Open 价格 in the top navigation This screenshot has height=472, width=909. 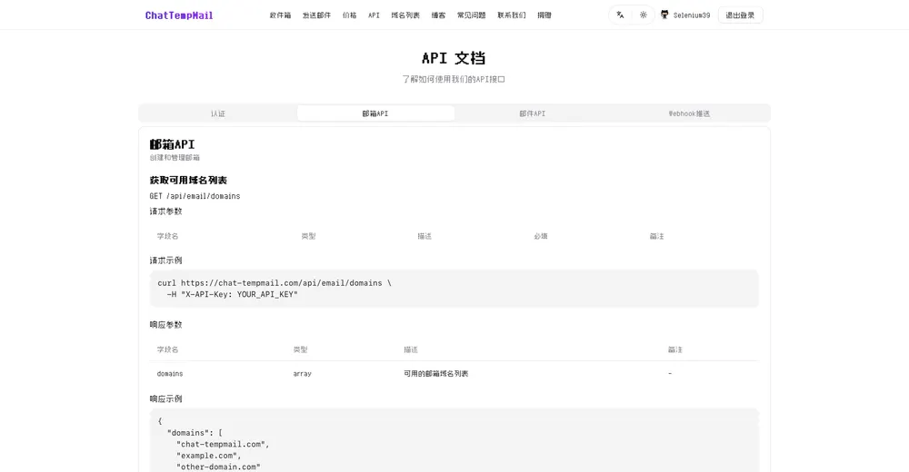pos(350,15)
